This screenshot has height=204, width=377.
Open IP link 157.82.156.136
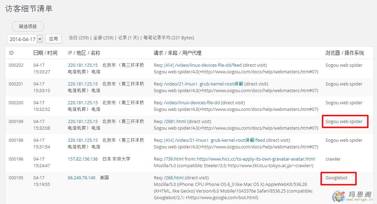(83, 159)
